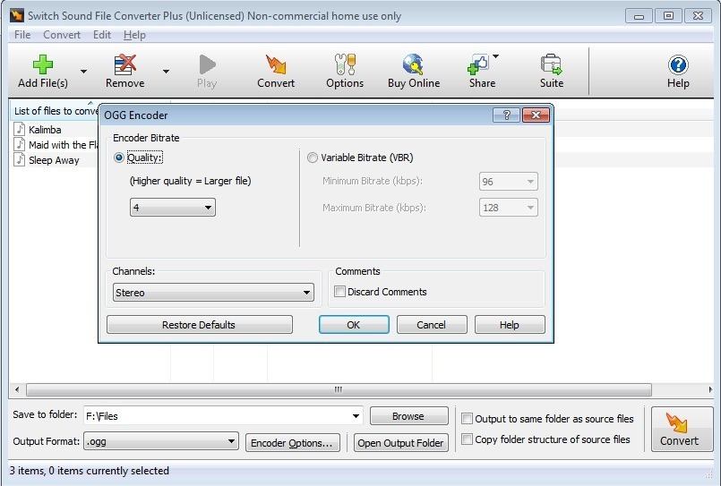
Task: Click the Browse button
Action: (408, 415)
